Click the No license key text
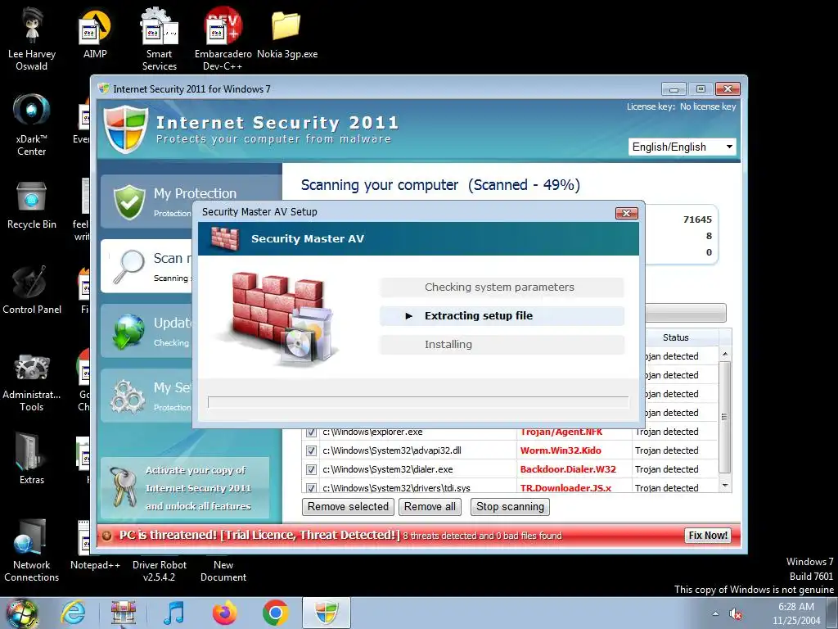 click(708, 107)
